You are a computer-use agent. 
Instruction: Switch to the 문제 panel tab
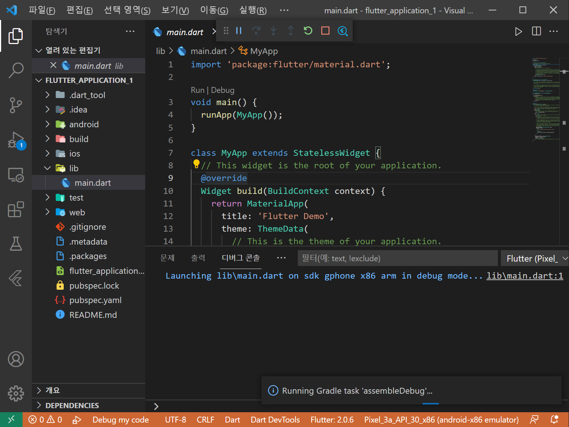click(167, 258)
